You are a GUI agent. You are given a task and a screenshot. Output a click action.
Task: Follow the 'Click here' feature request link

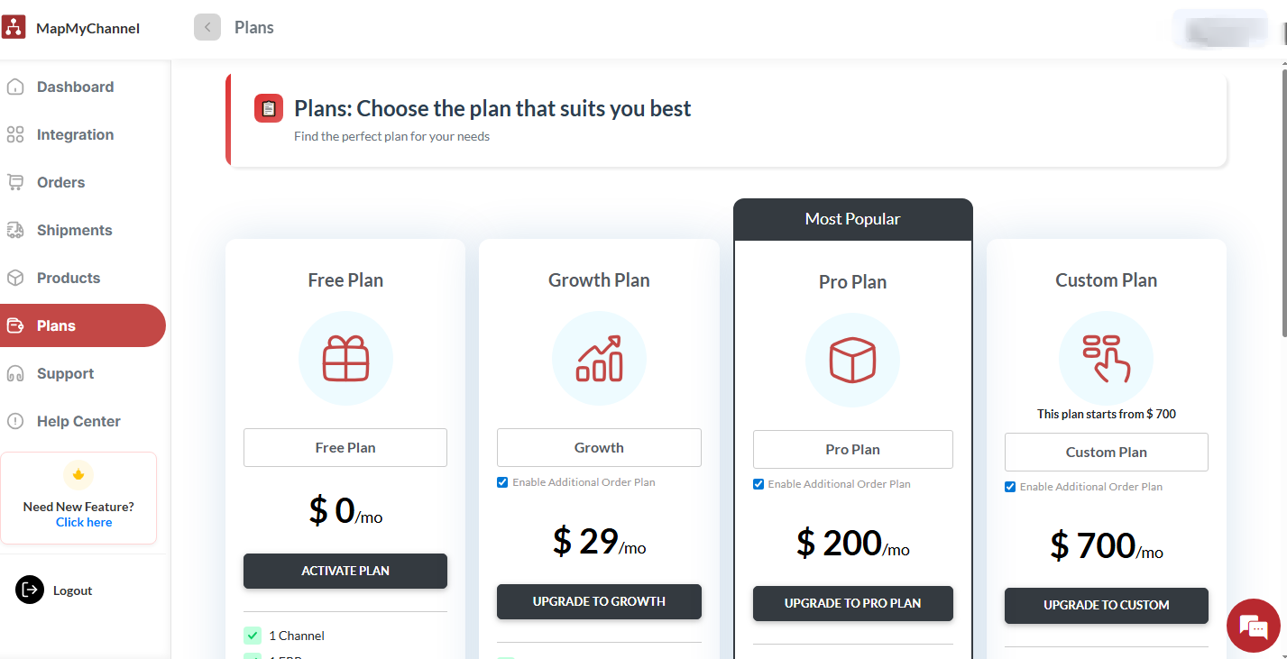[x=84, y=522]
